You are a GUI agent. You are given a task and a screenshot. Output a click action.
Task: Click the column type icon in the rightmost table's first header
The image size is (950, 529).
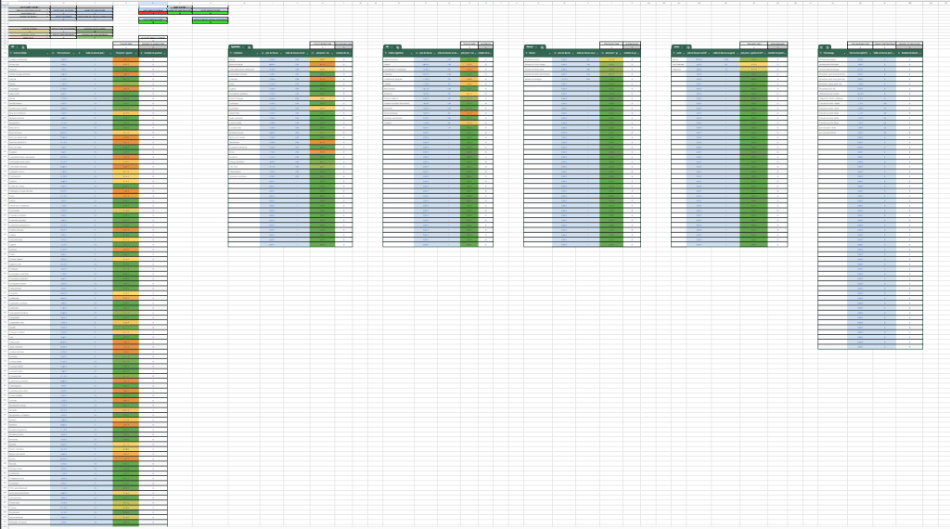[x=822, y=53]
